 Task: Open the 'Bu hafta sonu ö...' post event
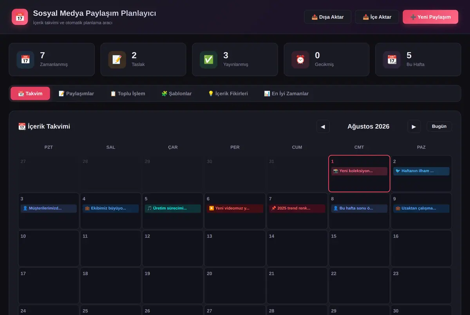click(359, 208)
